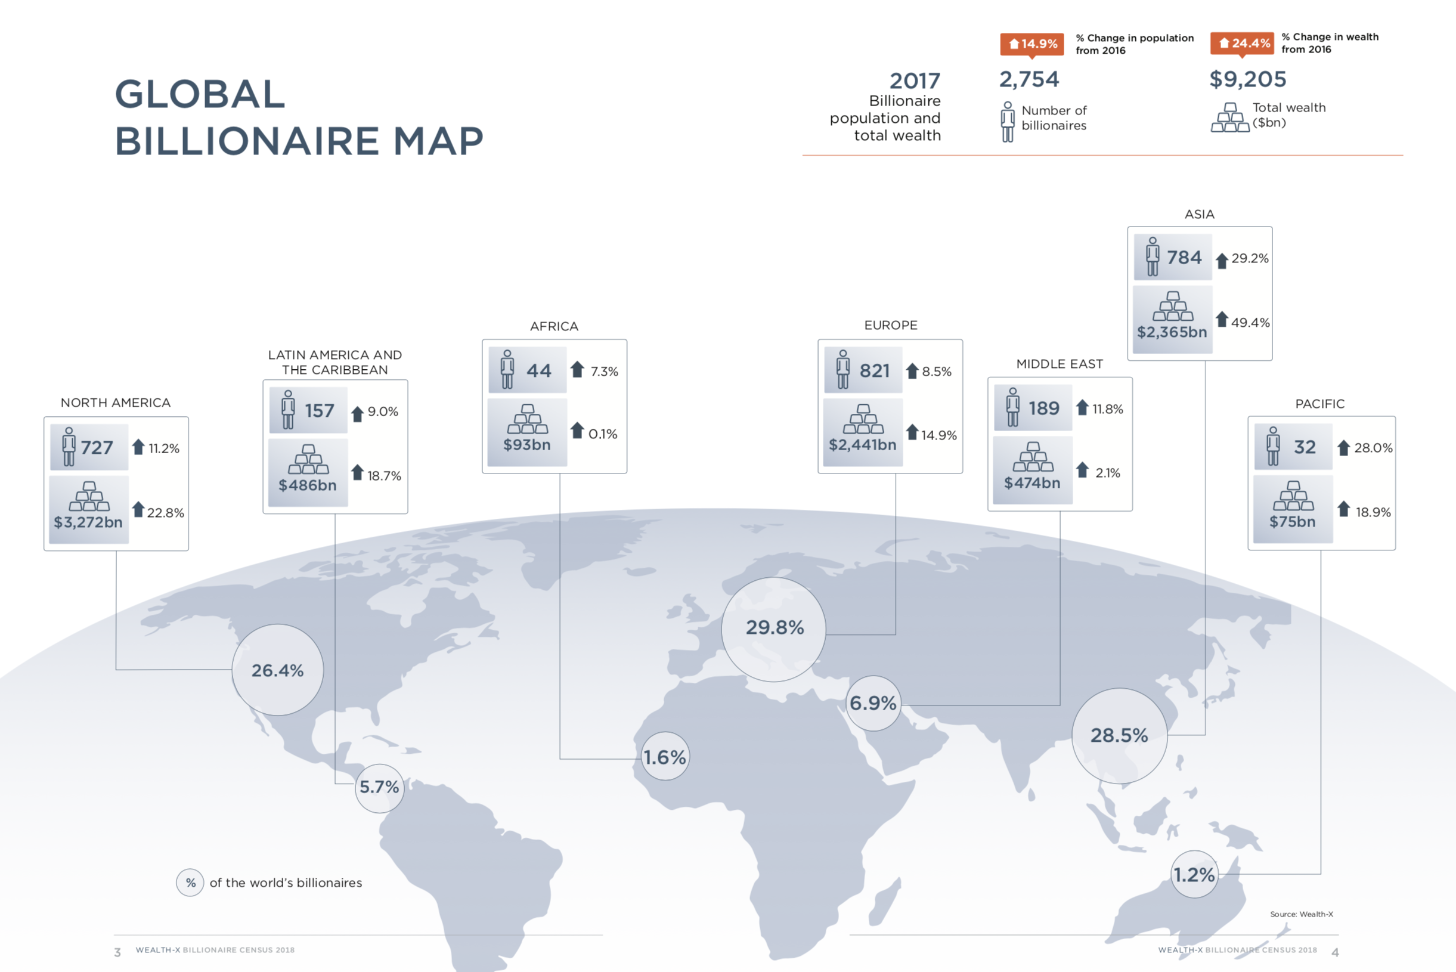Click the % legend circle symbol
The width and height of the screenshot is (1456, 972).
[190, 882]
